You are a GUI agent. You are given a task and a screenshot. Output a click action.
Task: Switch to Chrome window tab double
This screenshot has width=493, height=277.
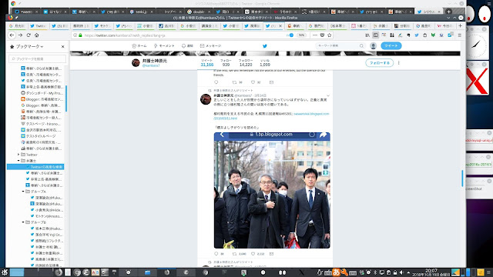tap(196, 12)
